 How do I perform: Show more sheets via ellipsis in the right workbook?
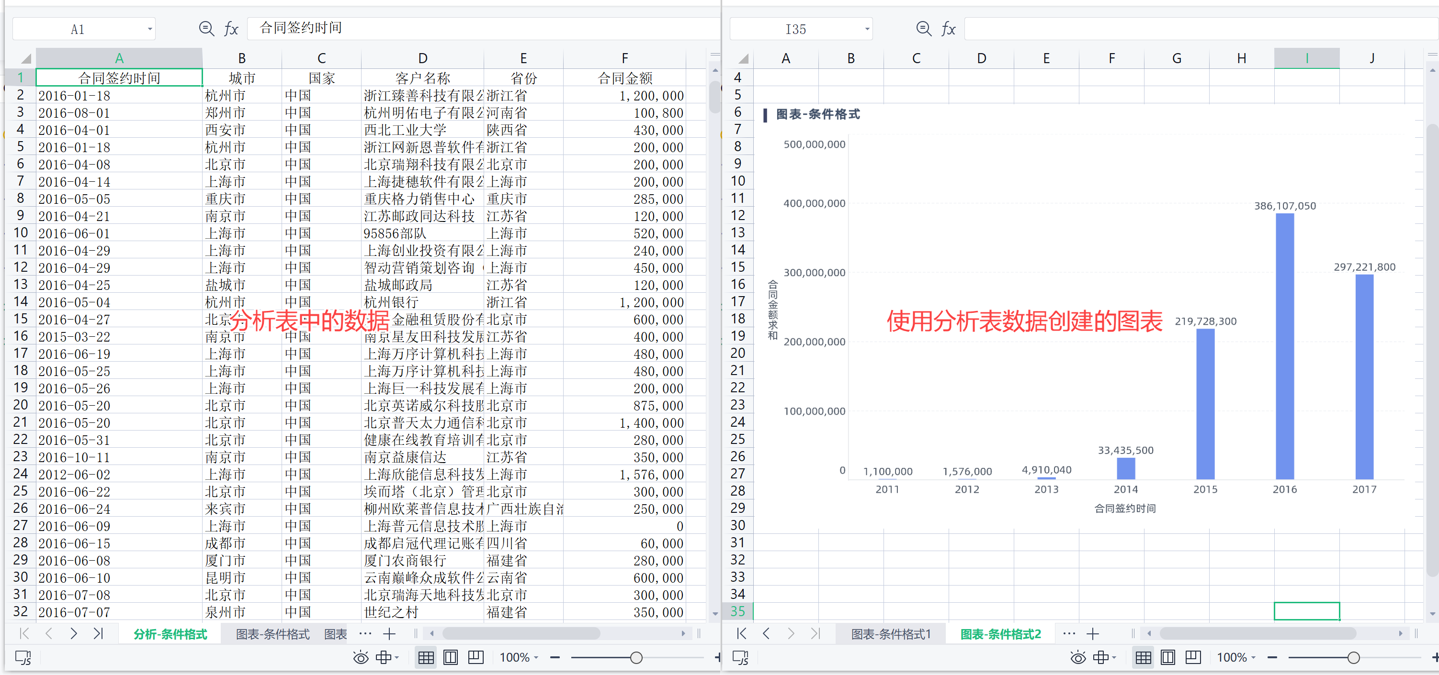[x=1069, y=633]
